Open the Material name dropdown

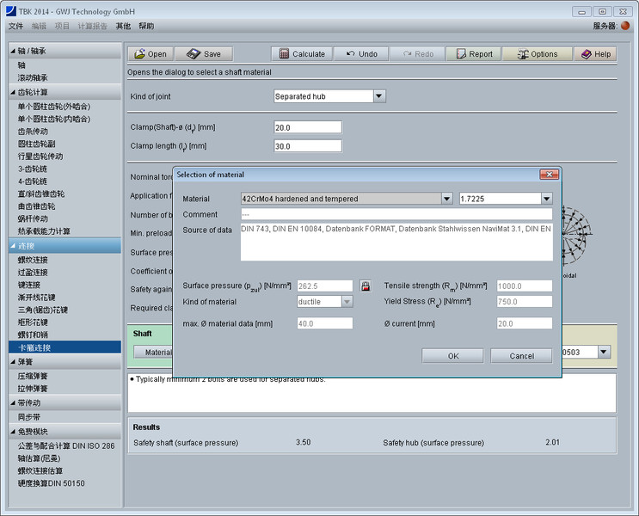click(446, 199)
